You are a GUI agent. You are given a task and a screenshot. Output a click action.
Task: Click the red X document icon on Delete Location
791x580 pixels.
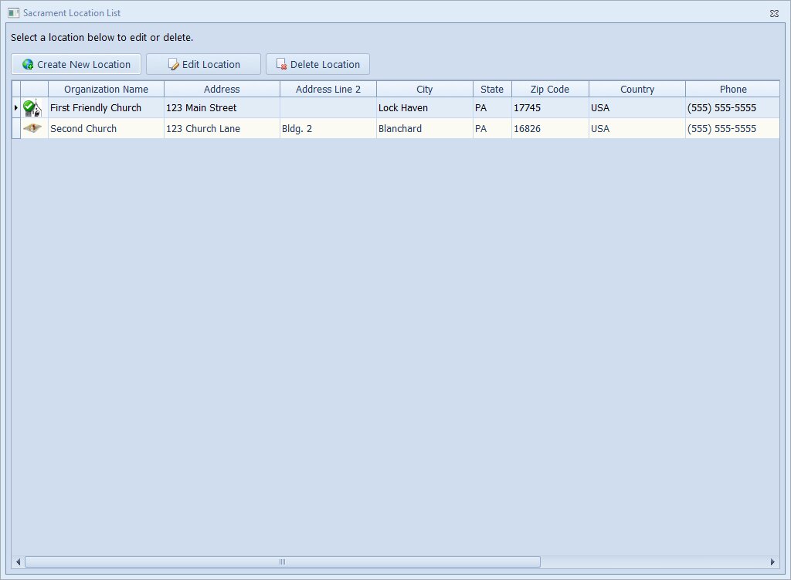coord(281,65)
